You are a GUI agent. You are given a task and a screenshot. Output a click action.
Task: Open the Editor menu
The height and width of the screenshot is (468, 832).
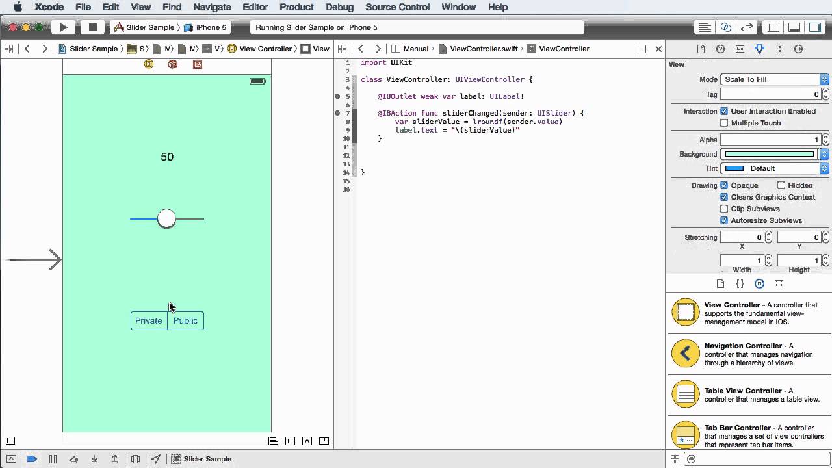[x=255, y=7]
